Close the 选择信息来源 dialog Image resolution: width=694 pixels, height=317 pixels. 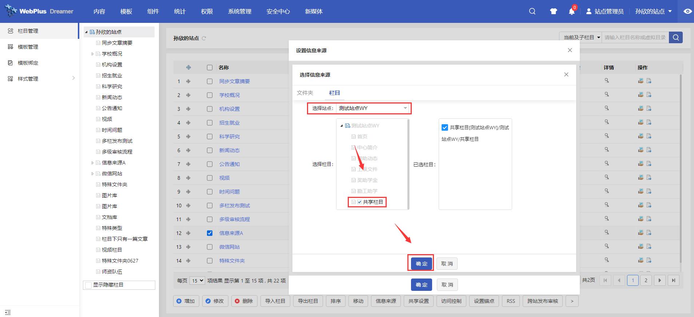[x=566, y=74]
